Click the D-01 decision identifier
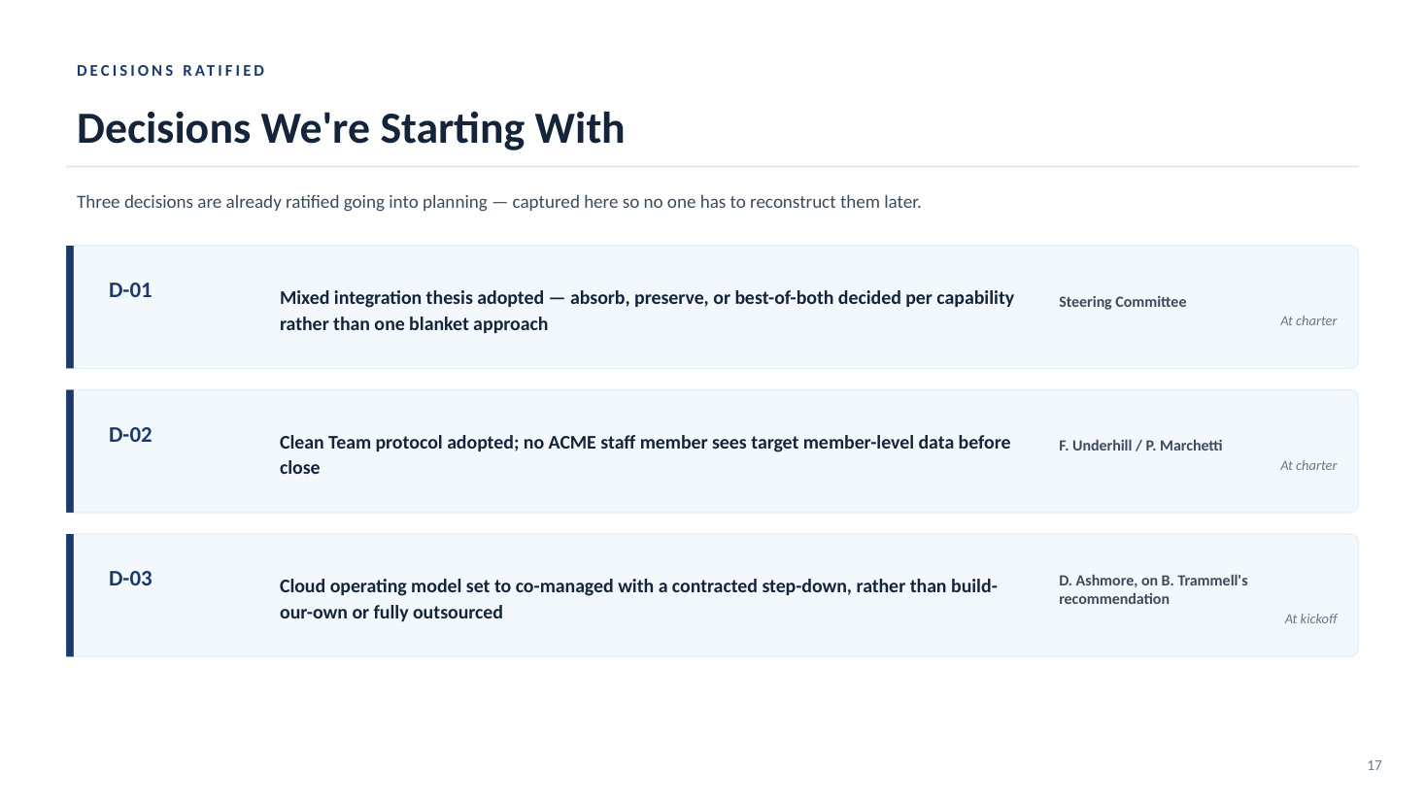This screenshot has height=801, width=1425. point(130,290)
